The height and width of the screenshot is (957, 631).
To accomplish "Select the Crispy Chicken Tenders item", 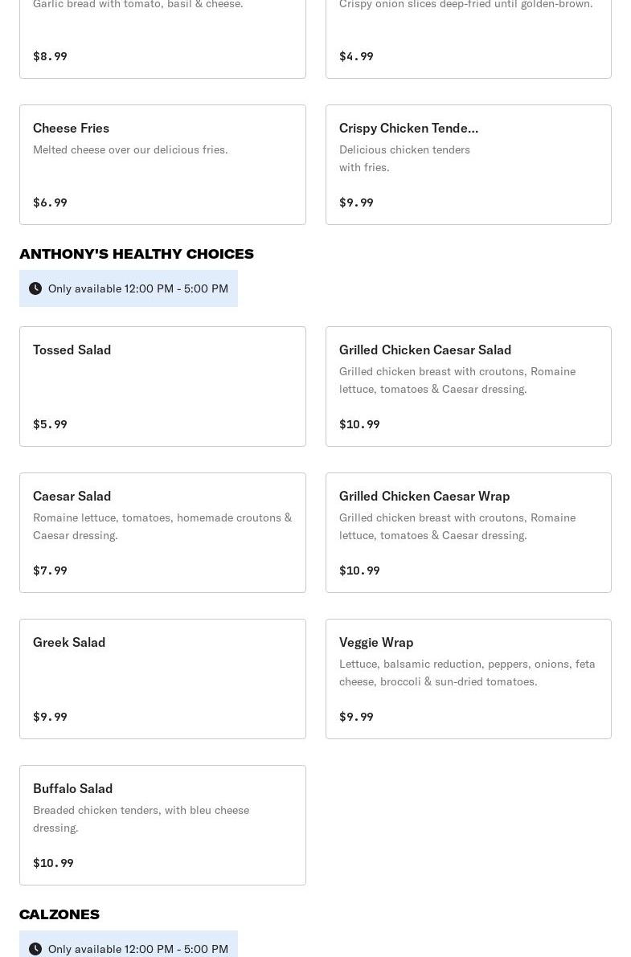I will [x=468, y=165].
